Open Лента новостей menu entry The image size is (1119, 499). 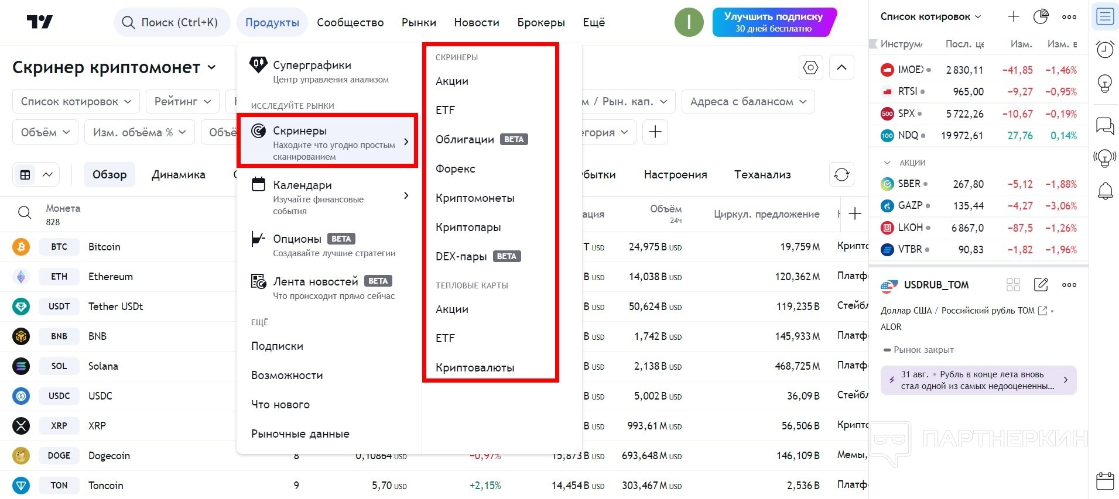pyautogui.click(x=328, y=288)
